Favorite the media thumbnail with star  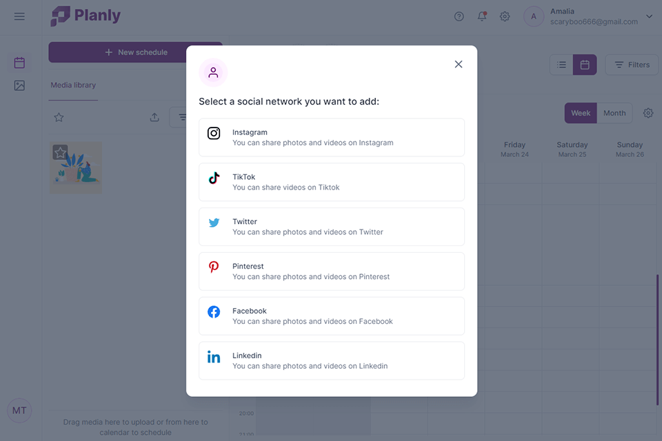pos(60,152)
